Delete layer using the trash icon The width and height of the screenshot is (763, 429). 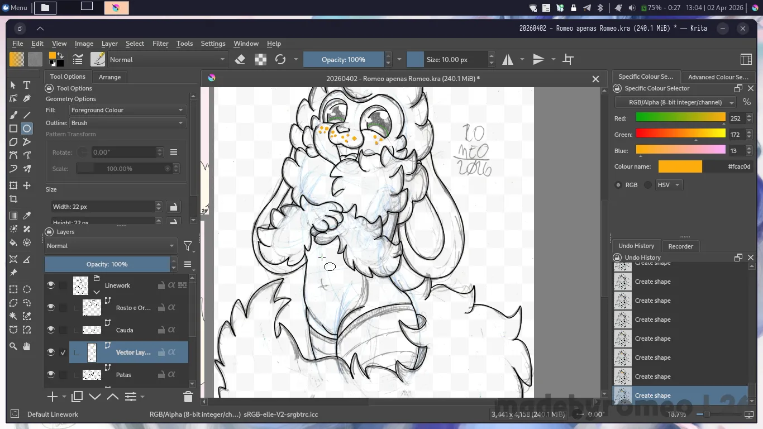(188, 397)
